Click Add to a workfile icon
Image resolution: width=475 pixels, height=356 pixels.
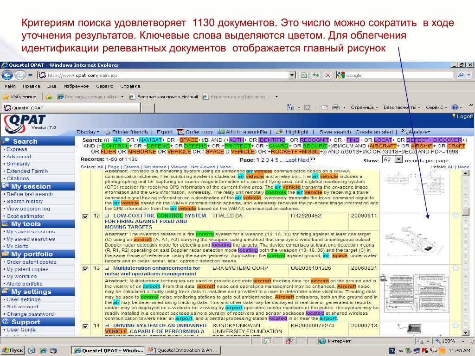221,132
